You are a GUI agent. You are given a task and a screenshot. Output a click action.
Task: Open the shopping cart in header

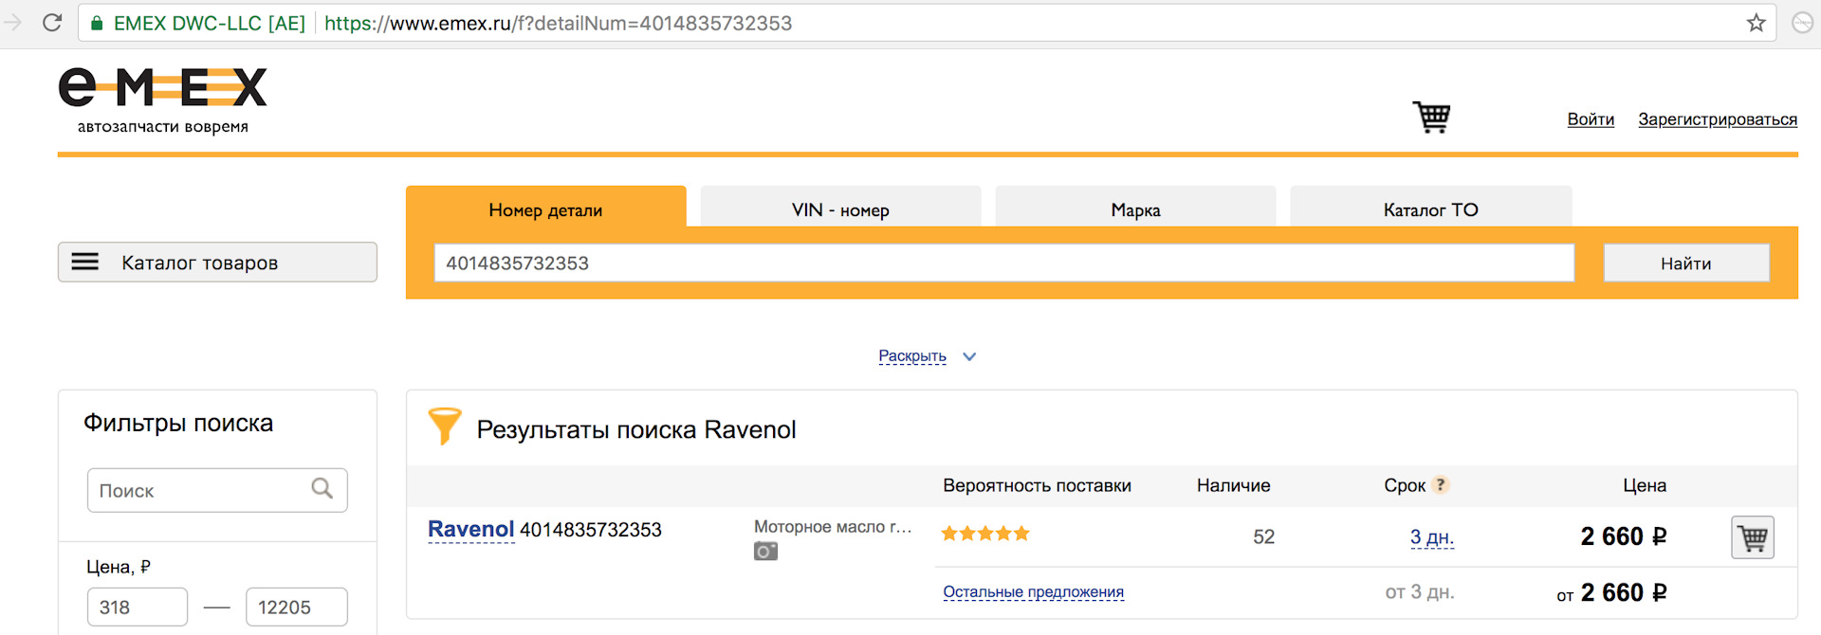[1431, 118]
